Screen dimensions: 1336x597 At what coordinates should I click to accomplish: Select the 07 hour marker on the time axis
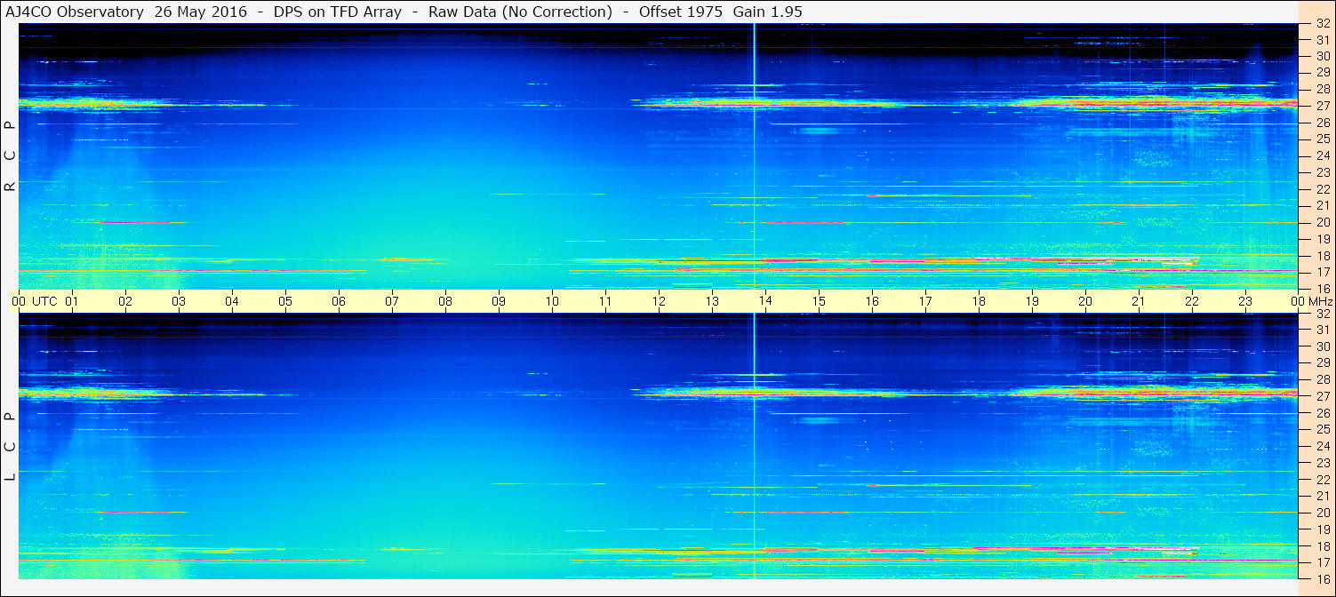(392, 301)
